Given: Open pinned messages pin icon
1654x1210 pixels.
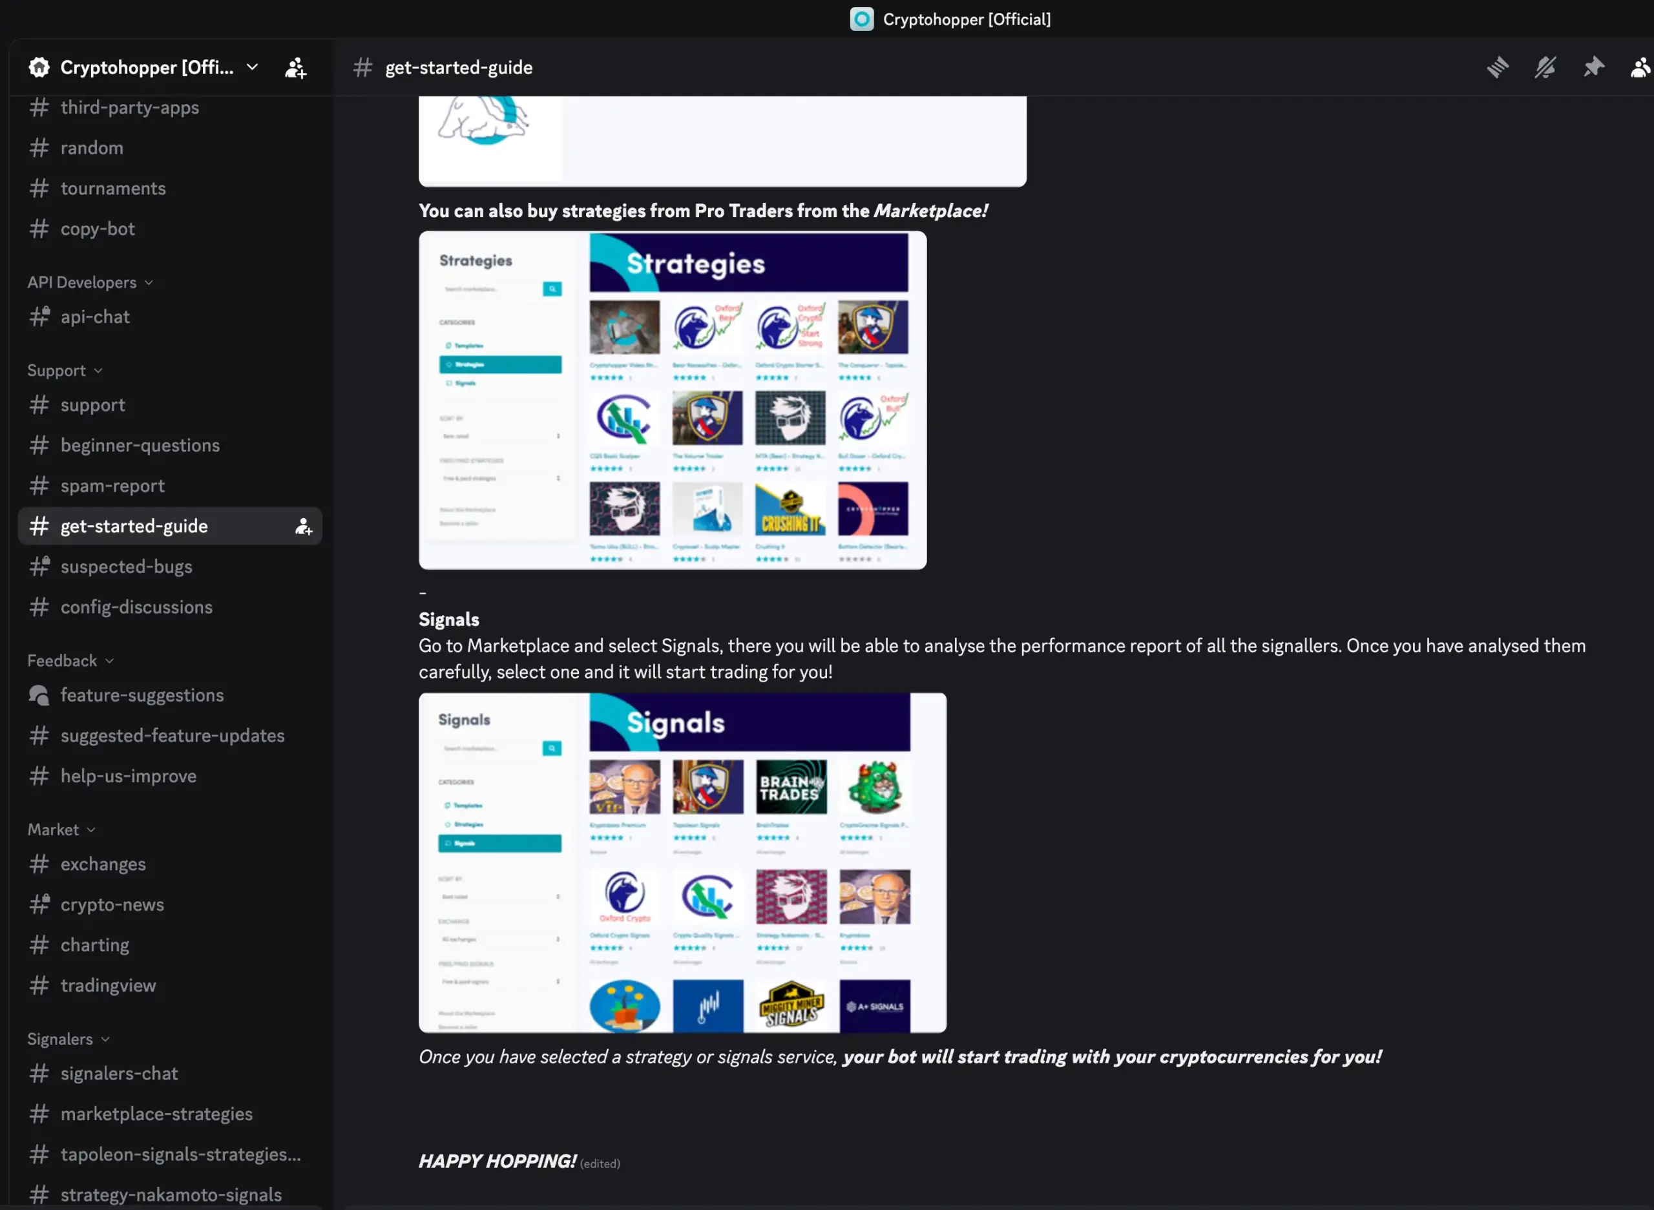Looking at the screenshot, I should [1593, 67].
